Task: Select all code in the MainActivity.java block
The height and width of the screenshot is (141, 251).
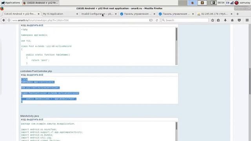Action: coord(35,119)
